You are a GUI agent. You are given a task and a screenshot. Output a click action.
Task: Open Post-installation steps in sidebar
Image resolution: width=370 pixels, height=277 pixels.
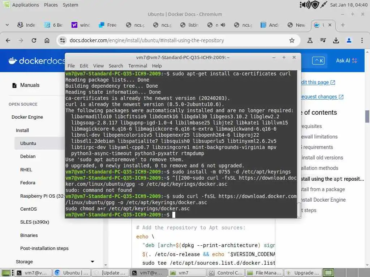click(44, 249)
